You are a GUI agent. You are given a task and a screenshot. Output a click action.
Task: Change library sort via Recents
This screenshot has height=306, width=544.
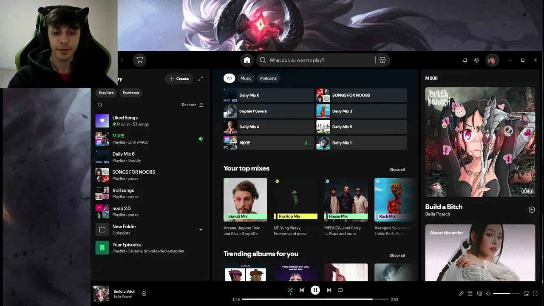click(192, 105)
